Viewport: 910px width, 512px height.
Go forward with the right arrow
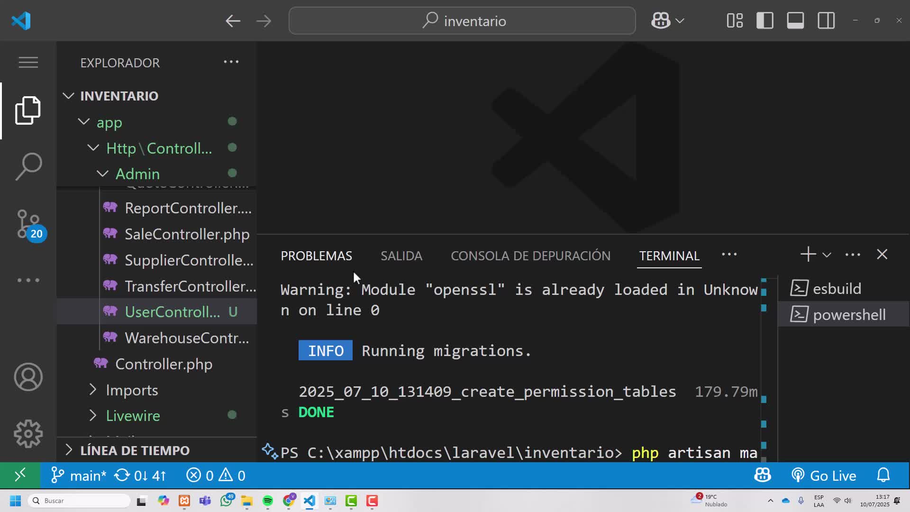pos(264,21)
